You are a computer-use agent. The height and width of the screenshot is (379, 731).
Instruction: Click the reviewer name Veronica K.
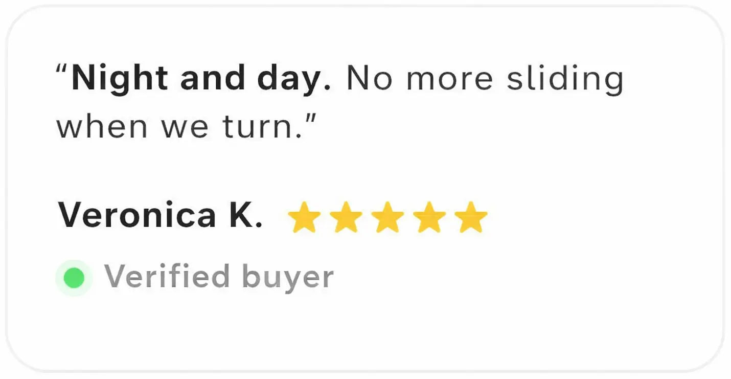(x=160, y=216)
